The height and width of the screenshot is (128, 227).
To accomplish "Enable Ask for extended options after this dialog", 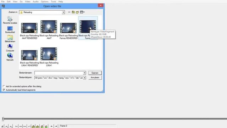I will point(4,86).
